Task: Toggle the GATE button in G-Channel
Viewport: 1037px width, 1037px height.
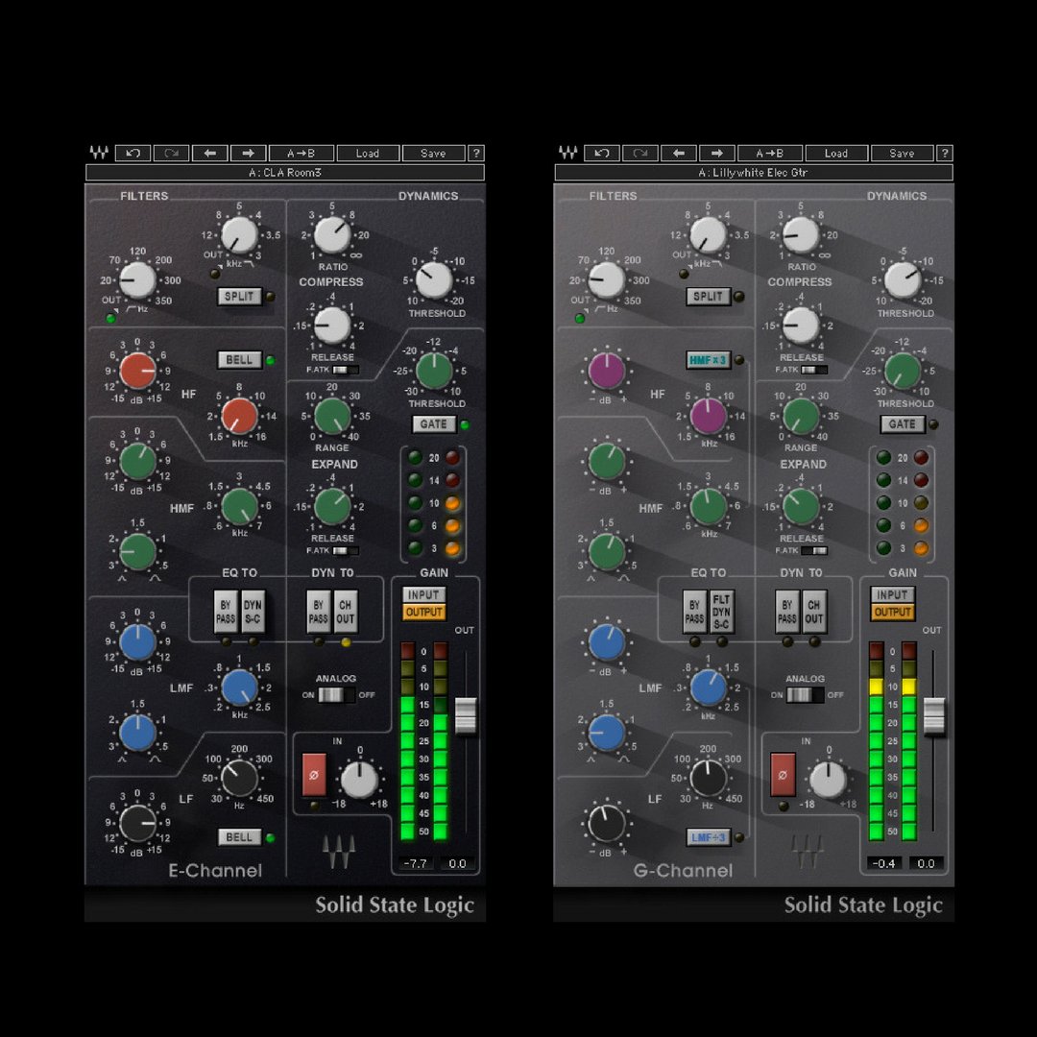Action: tap(903, 424)
